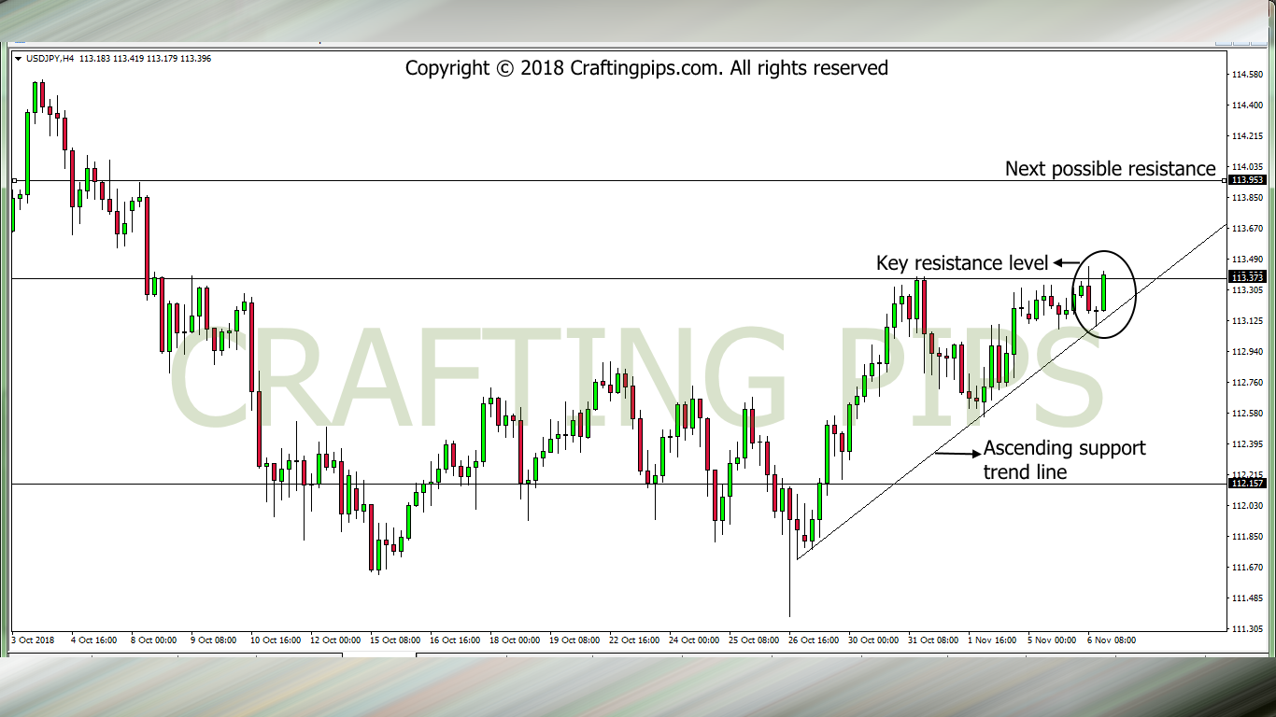The height and width of the screenshot is (717, 1276).
Task: Click the 114.400 price on the scale
Action: 1248,105
